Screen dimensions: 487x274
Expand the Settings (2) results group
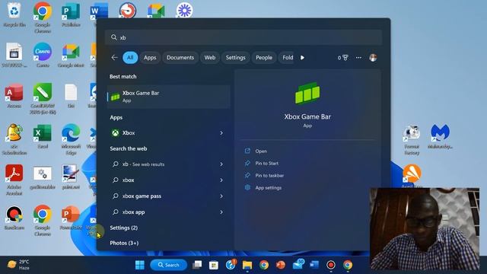123,228
